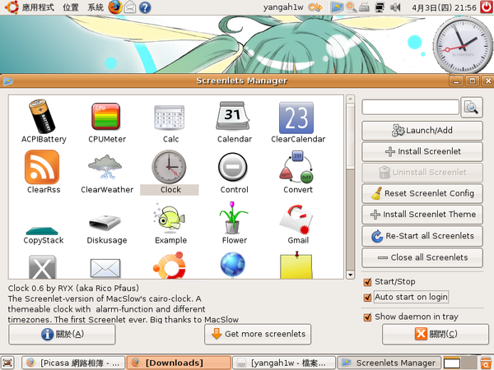Launch Firefox from the top panel
This screenshot has height=370, width=494.
click(115, 7)
